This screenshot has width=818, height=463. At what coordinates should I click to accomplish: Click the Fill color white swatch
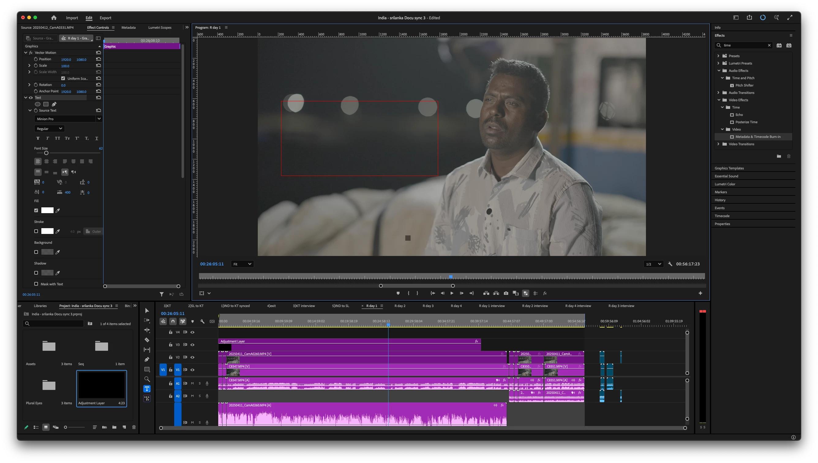[x=47, y=210]
